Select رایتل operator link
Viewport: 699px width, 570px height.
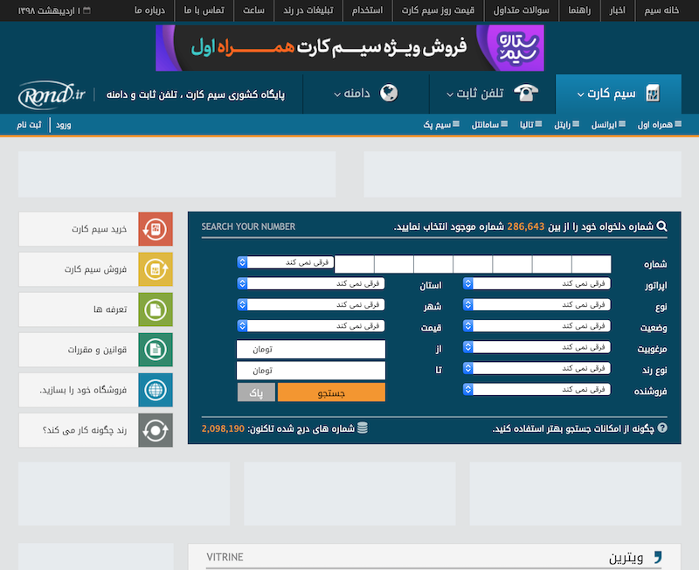[x=566, y=124]
